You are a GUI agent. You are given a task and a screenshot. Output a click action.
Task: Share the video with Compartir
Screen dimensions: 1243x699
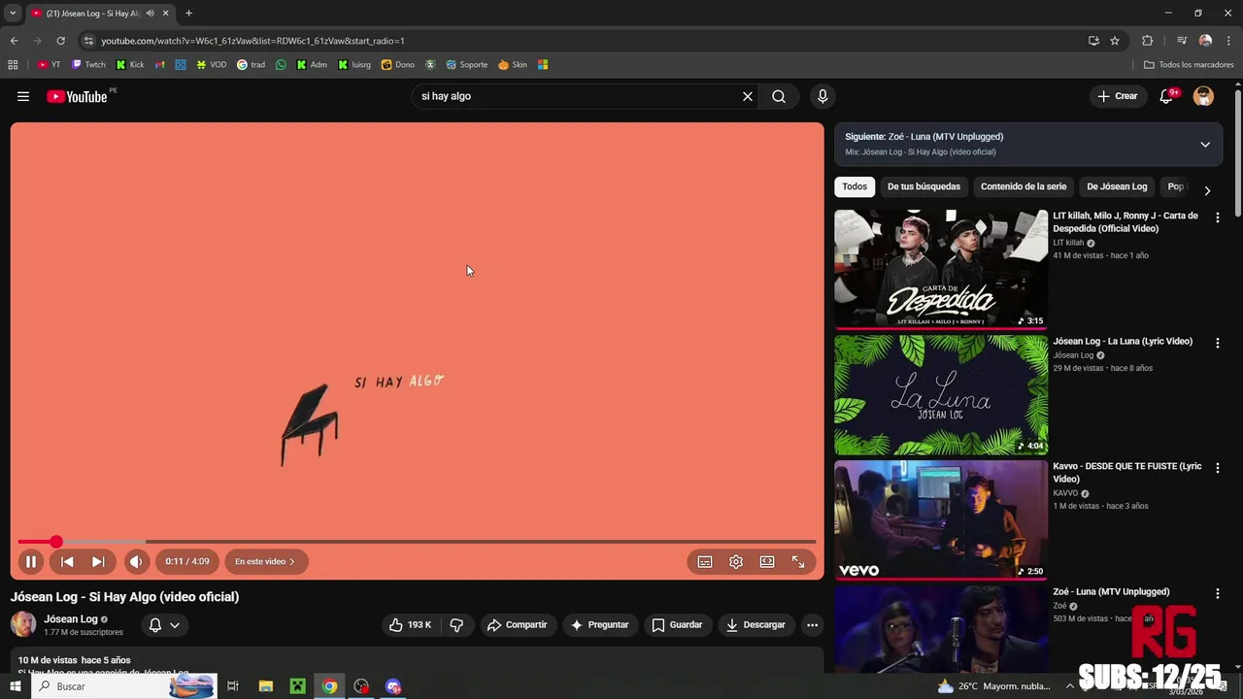coord(518,625)
